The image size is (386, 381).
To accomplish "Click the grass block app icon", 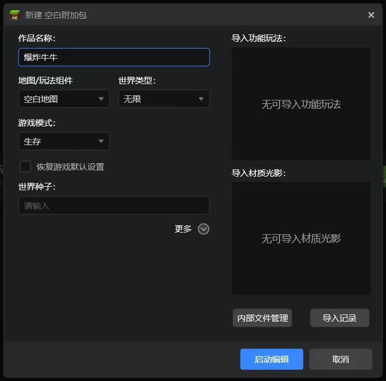I will coord(15,15).
